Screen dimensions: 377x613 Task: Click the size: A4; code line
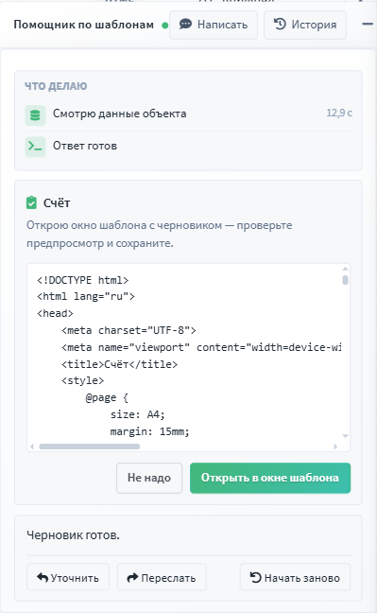pos(138,414)
